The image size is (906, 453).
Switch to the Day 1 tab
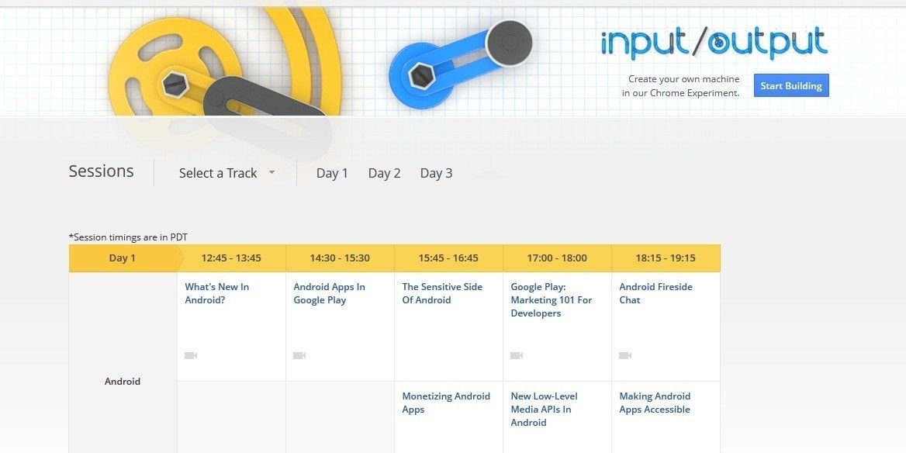coord(332,173)
